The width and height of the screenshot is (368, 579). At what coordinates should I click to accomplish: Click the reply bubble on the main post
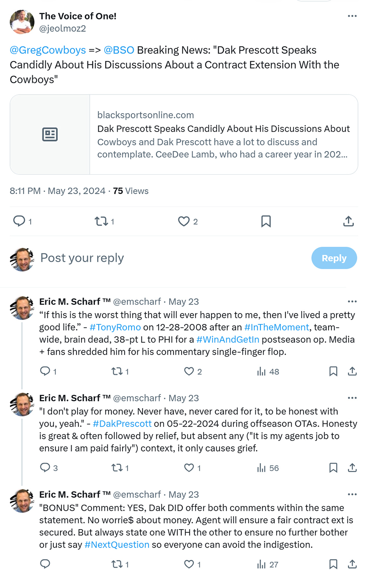pyautogui.click(x=19, y=221)
